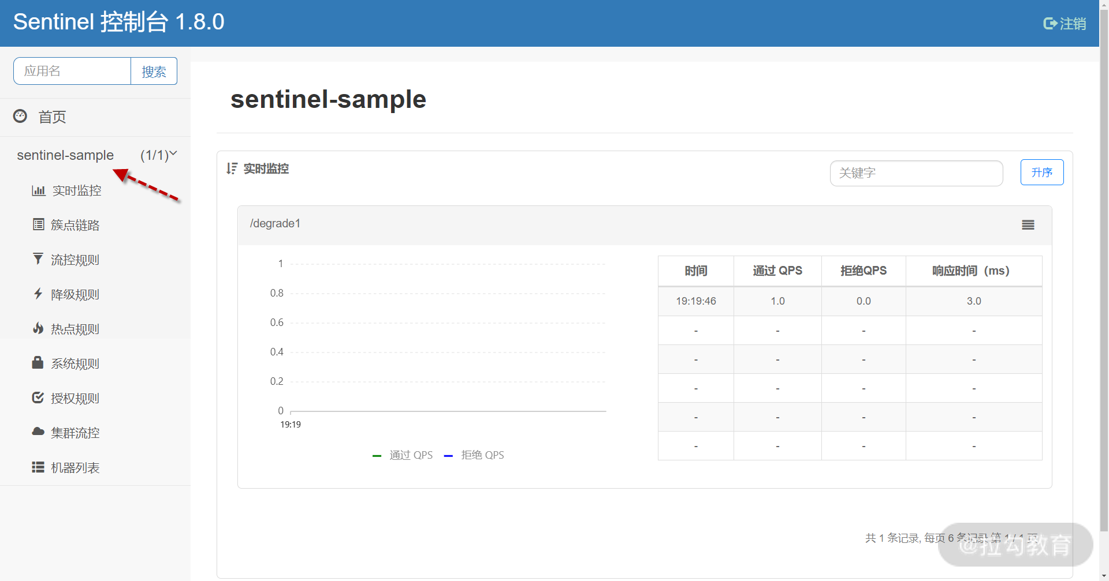
Task: Toggle the 拒绝 QPS legend series
Action: click(474, 455)
